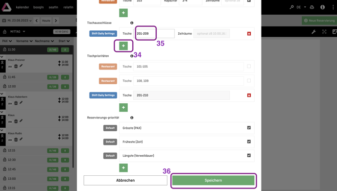This screenshot has width=337, height=191.
Task: Add a new Tischprioritäten row with plus
Action: coord(123,107)
